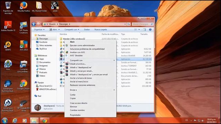Show hidden tray icons arrow
Viewport: 221px width, 124px height.
point(191,121)
